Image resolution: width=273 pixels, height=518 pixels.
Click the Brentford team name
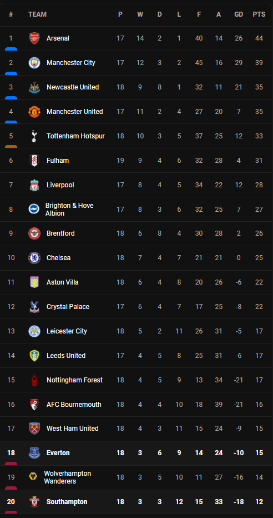(x=60, y=233)
